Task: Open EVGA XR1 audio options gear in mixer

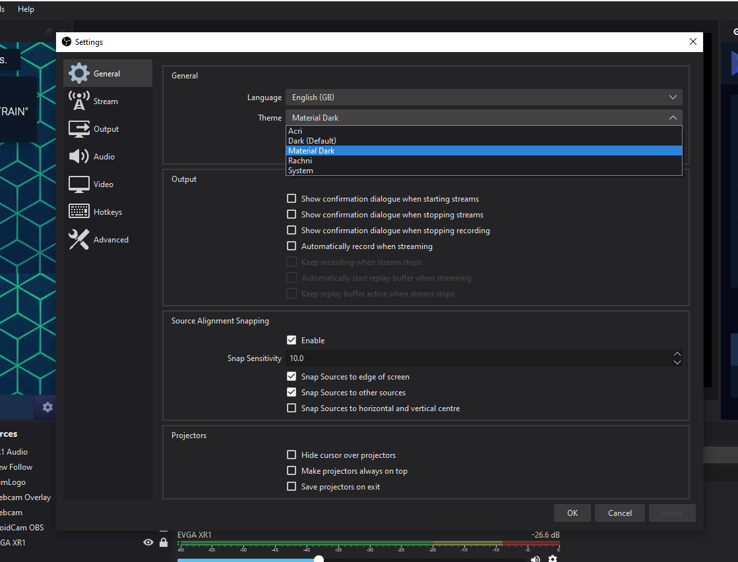Action: (553, 558)
